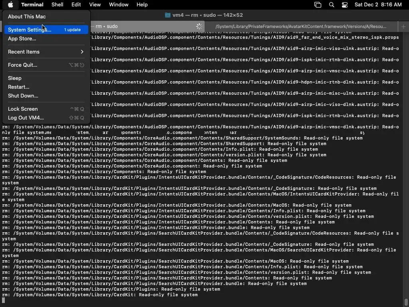The image size is (409, 307).
Task: Open the View menu
Action: 95,4
